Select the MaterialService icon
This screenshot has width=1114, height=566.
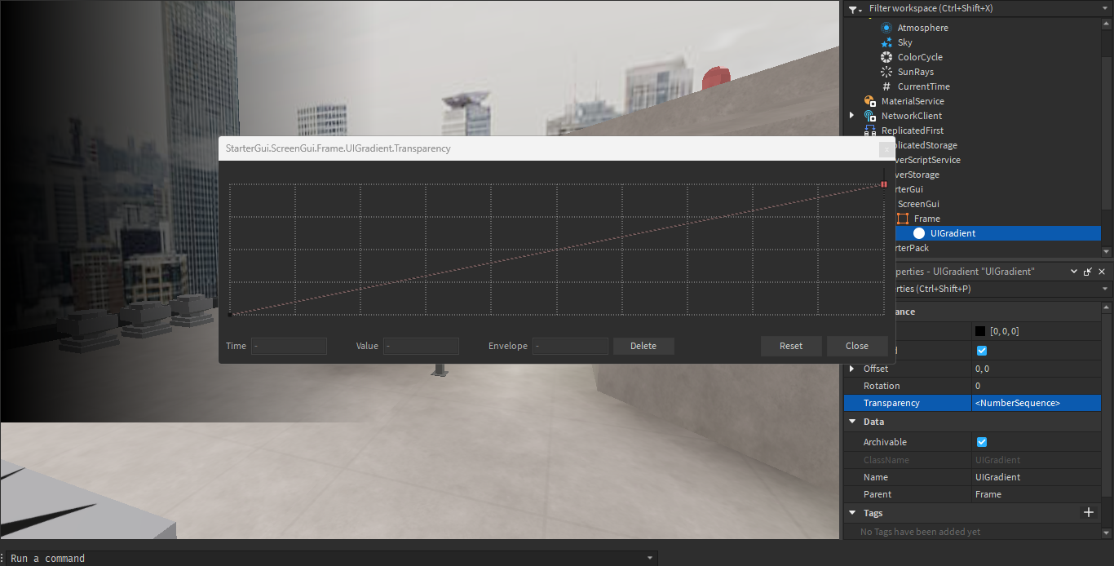point(869,100)
